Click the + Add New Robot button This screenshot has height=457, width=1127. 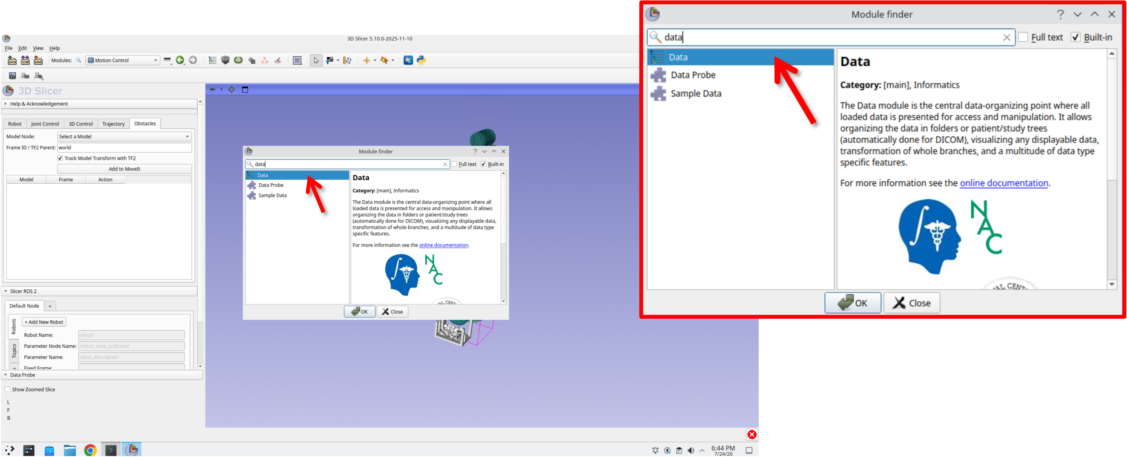44,322
